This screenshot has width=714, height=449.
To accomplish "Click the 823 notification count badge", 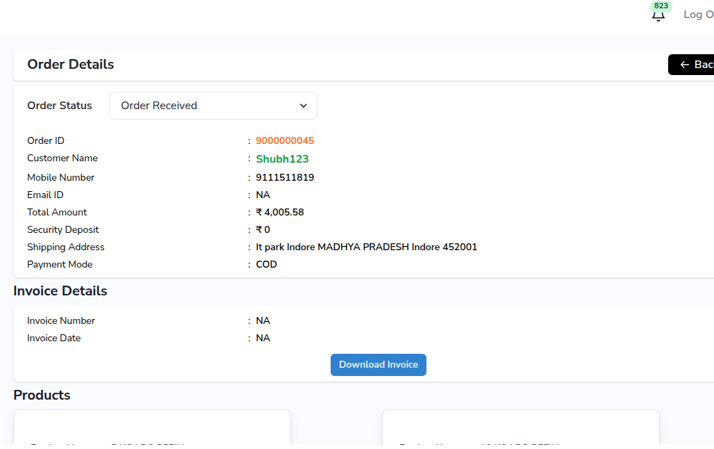I will 661,6.
